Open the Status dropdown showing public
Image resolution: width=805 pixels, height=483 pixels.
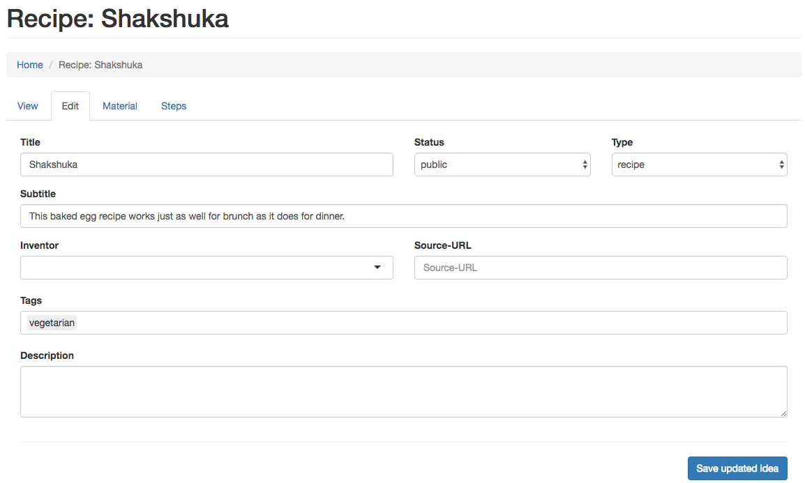point(502,164)
